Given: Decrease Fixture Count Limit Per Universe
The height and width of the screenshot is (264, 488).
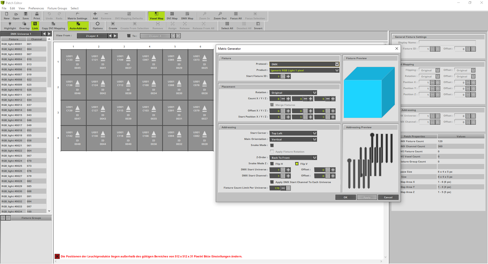Looking at the screenshot, I should click(x=283, y=188).
